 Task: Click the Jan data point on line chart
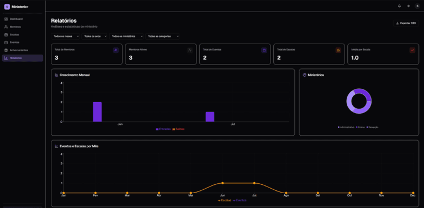click(63, 193)
